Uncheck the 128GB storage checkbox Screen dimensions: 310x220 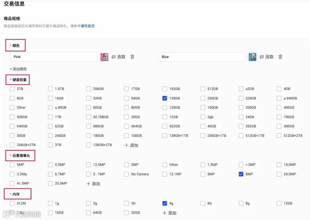(165, 98)
